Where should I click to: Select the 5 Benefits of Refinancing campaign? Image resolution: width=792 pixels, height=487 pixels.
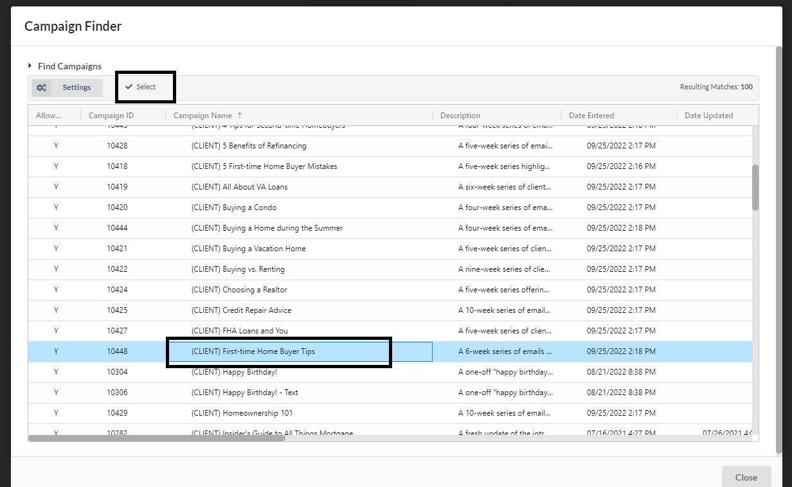pyautogui.click(x=249, y=146)
